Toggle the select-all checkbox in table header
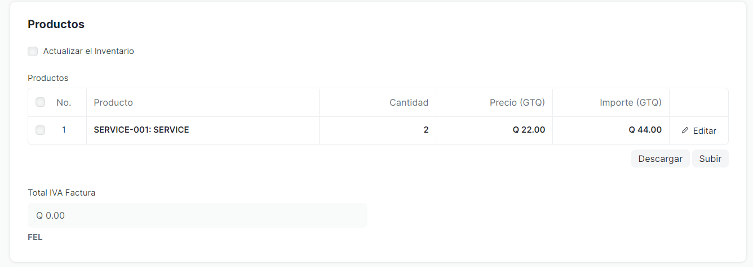This screenshot has width=753, height=267. point(40,102)
